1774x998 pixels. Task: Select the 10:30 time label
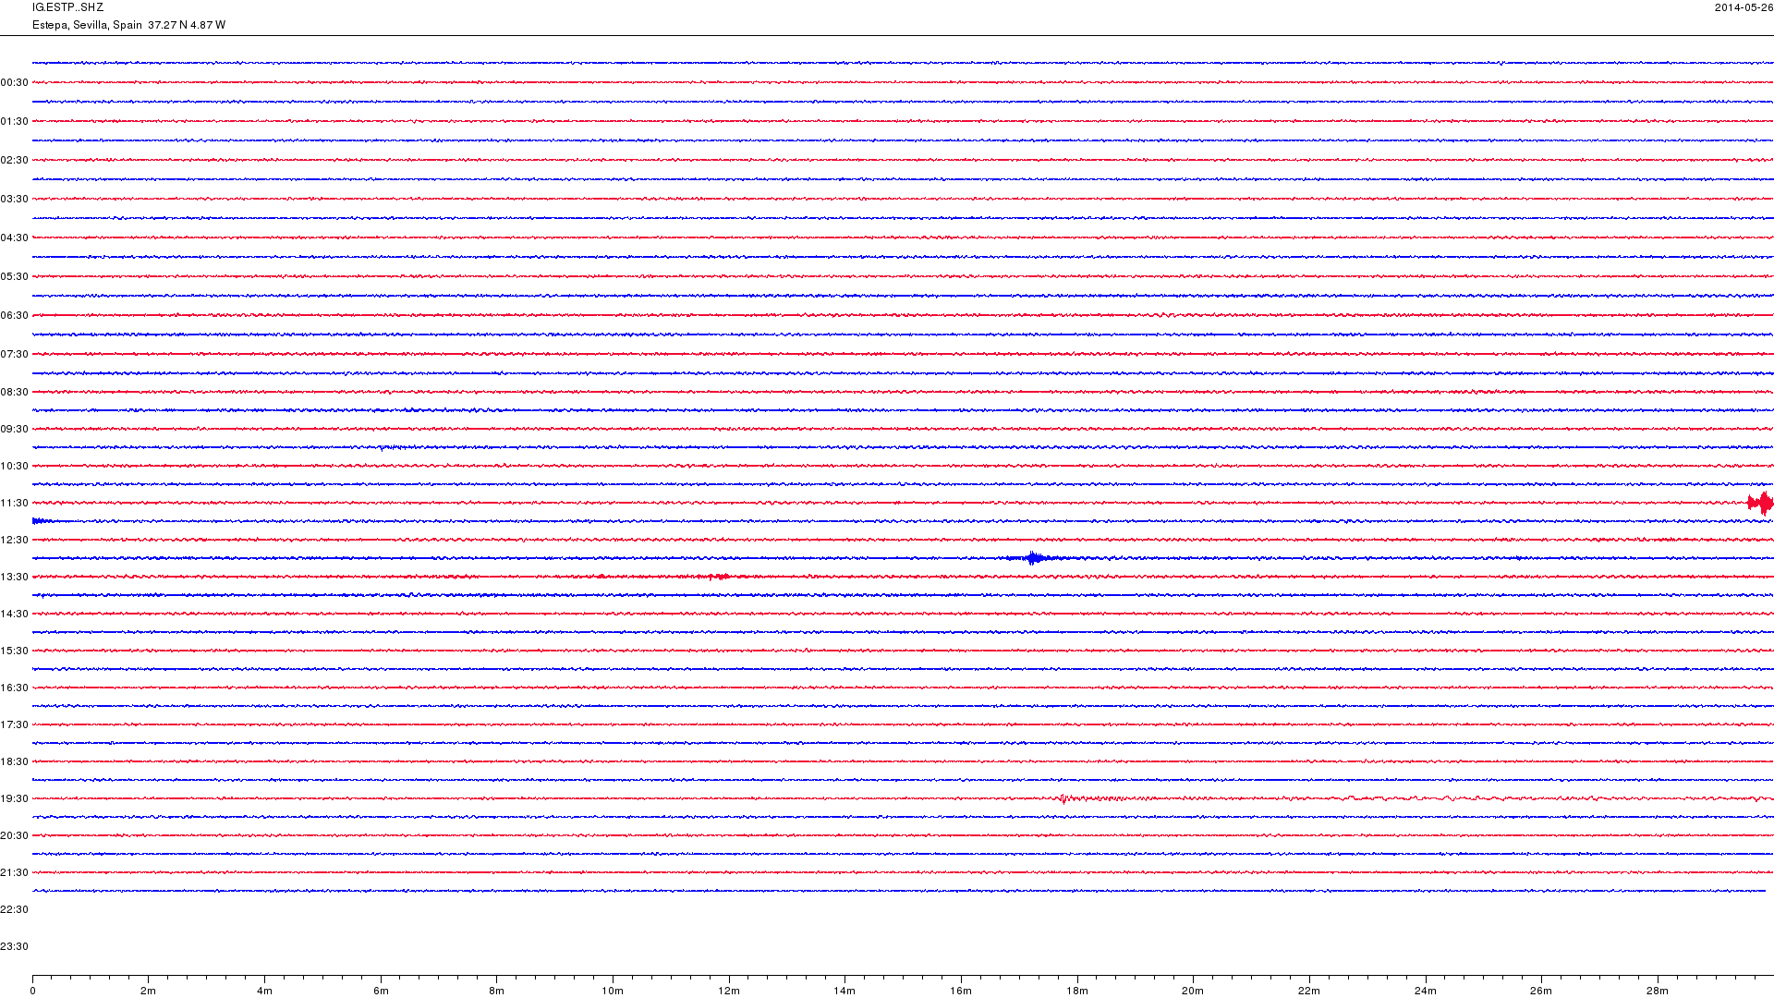coord(14,467)
